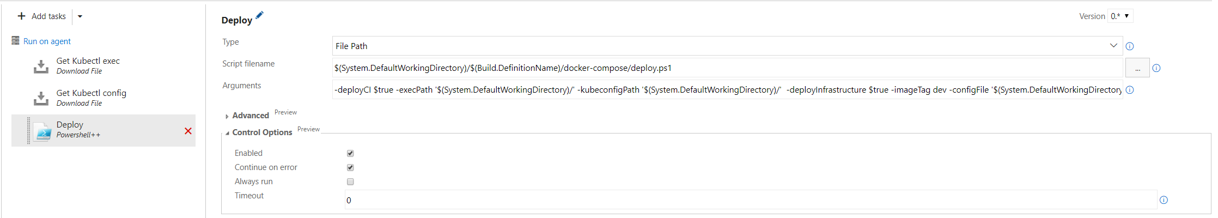Screen dimensions: 1218x218
Task: Click the Run on agent link
Action: [47, 41]
